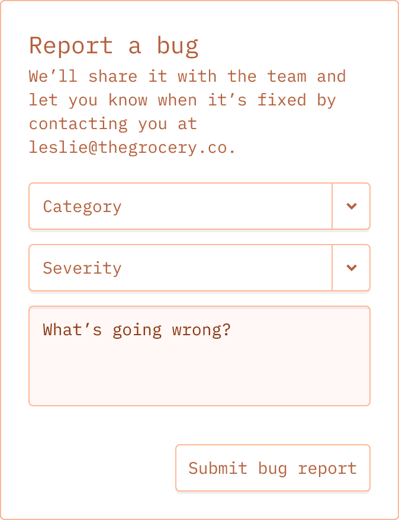This screenshot has width=399, height=520.
Task: Click the word "bug" in the dialog title
Action: coord(178,47)
